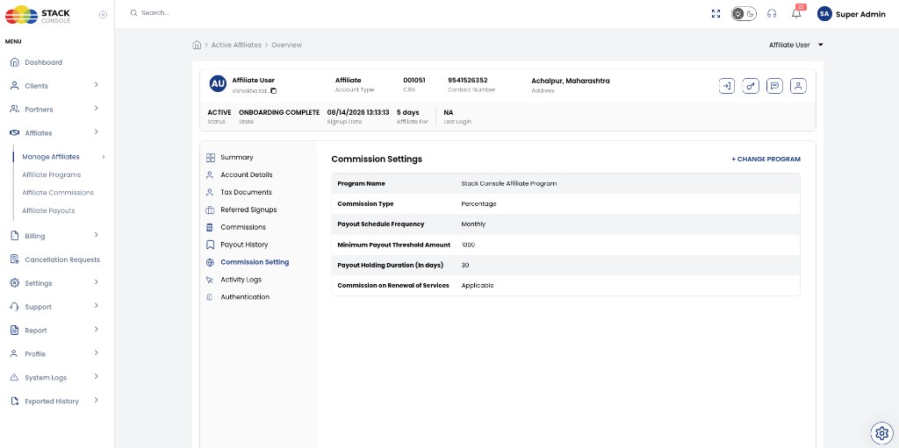The height and width of the screenshot is (448, 899).
Task: Expand Settings menu chevron
Action: click(96, 281)
